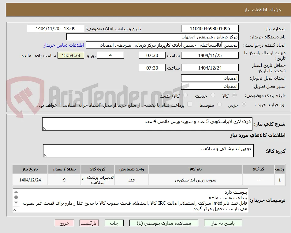Click the شماره نیاز field 1104004698001096

[210, 29]
